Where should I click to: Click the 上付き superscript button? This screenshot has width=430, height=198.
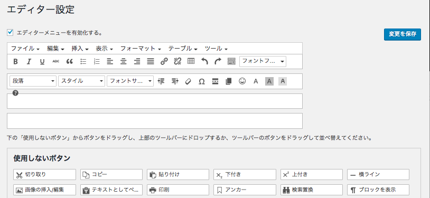(312, 174)
